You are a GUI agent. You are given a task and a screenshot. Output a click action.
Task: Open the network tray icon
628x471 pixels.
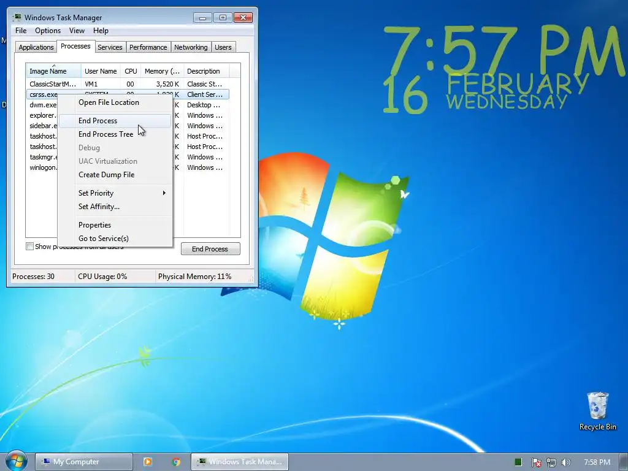tap(551, 462)
